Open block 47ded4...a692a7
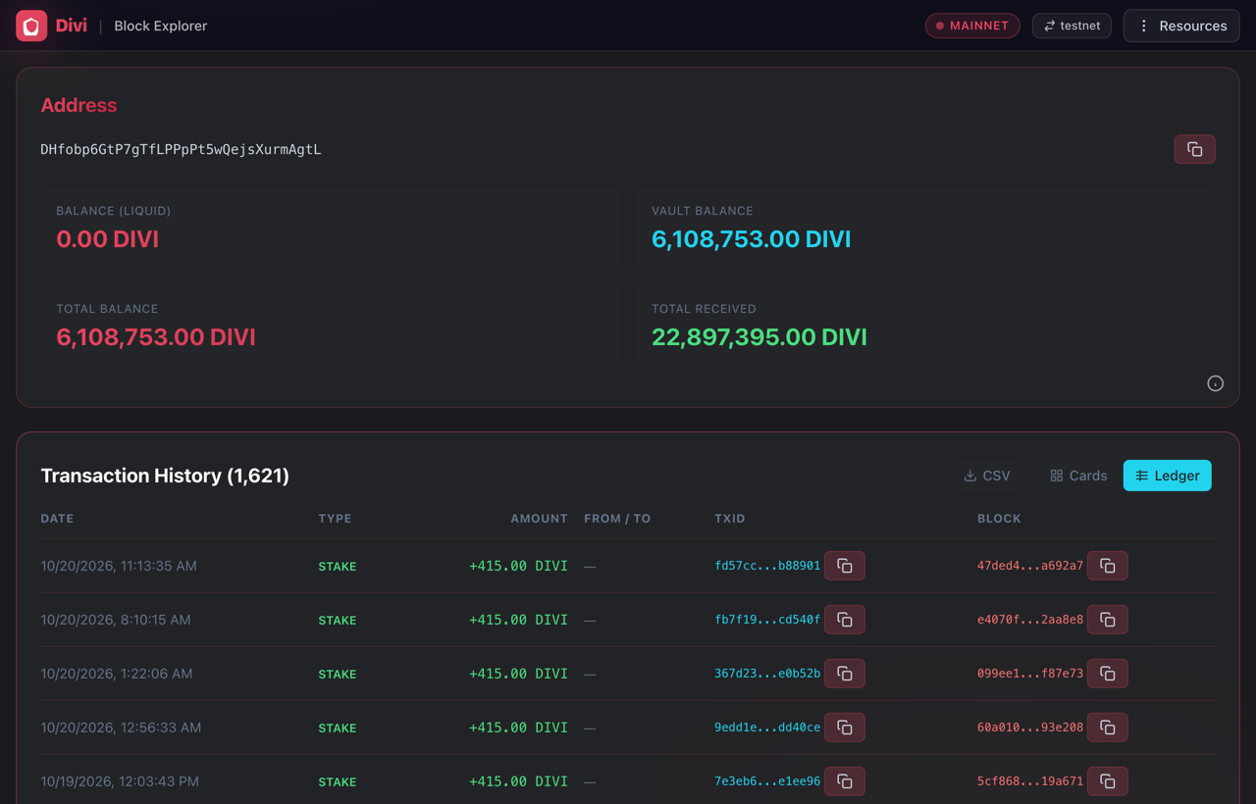Viewport: 1256px width, 804px height. tap(1030, 566)
